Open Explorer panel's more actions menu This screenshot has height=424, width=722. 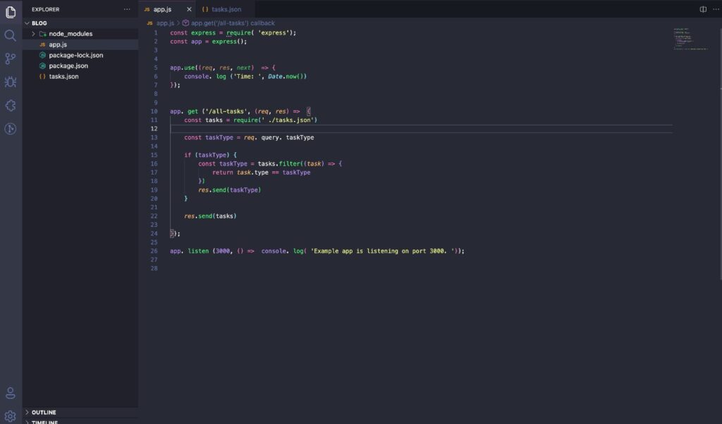(127, 9)
